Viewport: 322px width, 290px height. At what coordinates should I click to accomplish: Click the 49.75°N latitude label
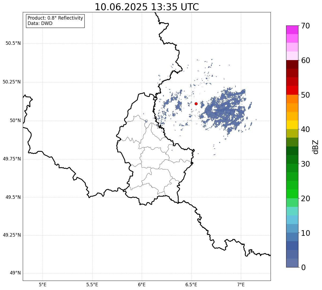[12, 159]
